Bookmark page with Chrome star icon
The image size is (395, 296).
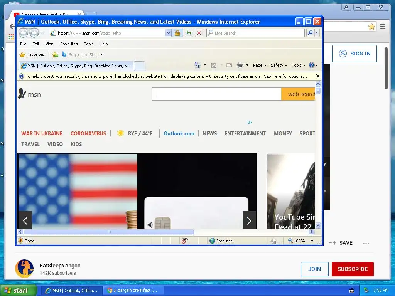click(371, 27)
